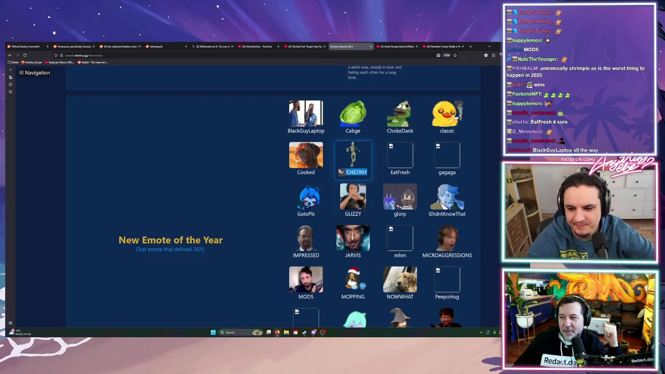Image resolution: width=665 pixels, height=374 pixels.
Task: Choose the JARVIS emote
Action: tap(353, 242)
